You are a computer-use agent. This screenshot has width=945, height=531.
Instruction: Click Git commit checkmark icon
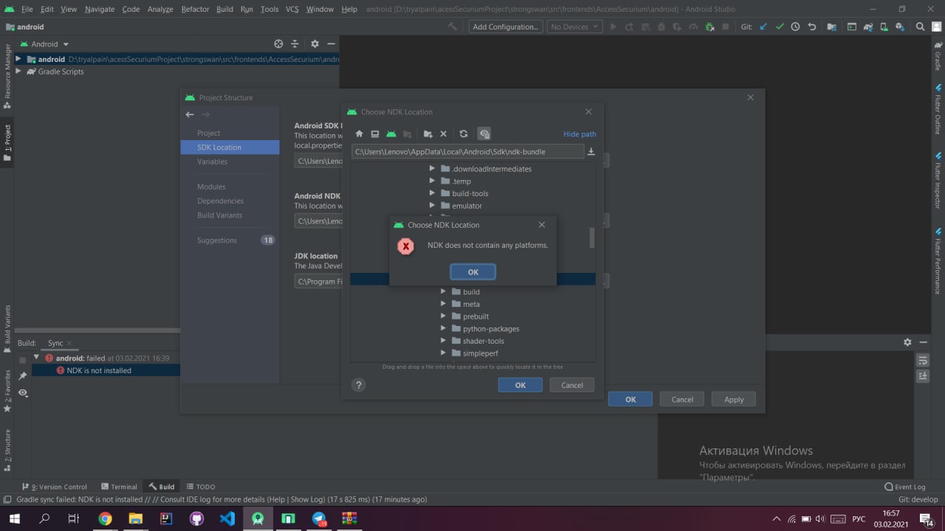click(780, 27)
